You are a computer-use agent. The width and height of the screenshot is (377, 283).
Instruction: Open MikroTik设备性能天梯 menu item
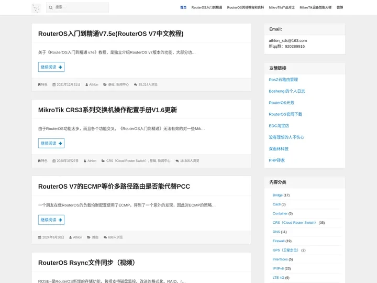click(315, 7)
